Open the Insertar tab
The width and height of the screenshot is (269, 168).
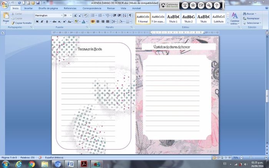(x=28, y=8)
